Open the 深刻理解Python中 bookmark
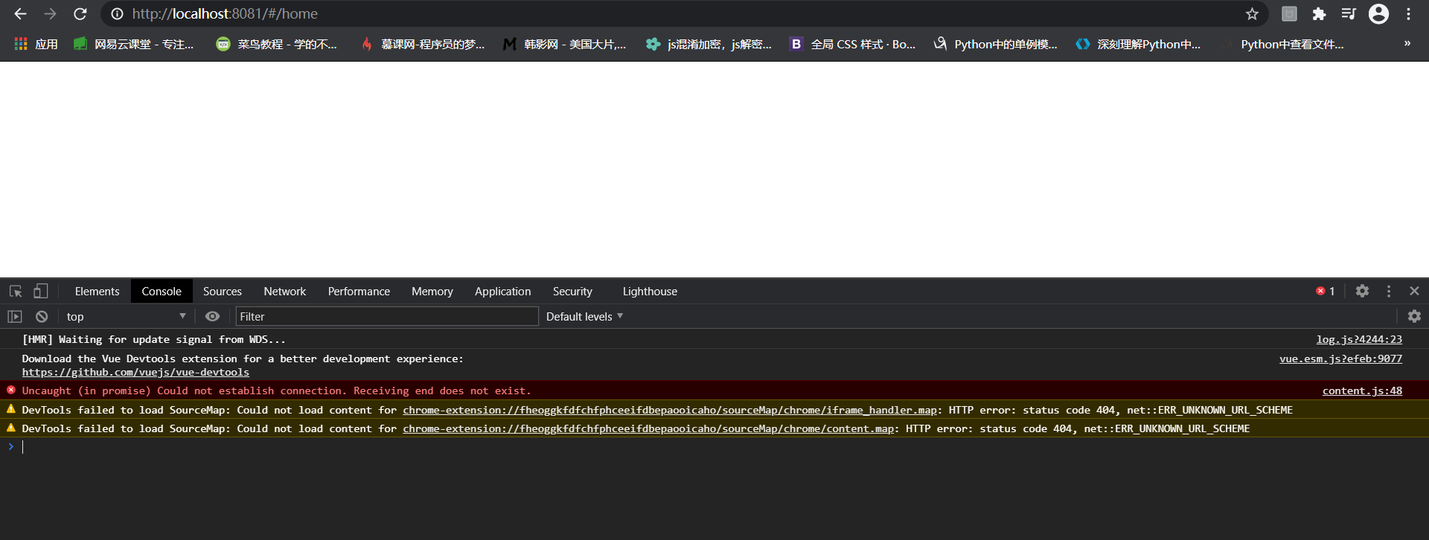This screenshot has height=540, width=1429. click(1139, 44)
